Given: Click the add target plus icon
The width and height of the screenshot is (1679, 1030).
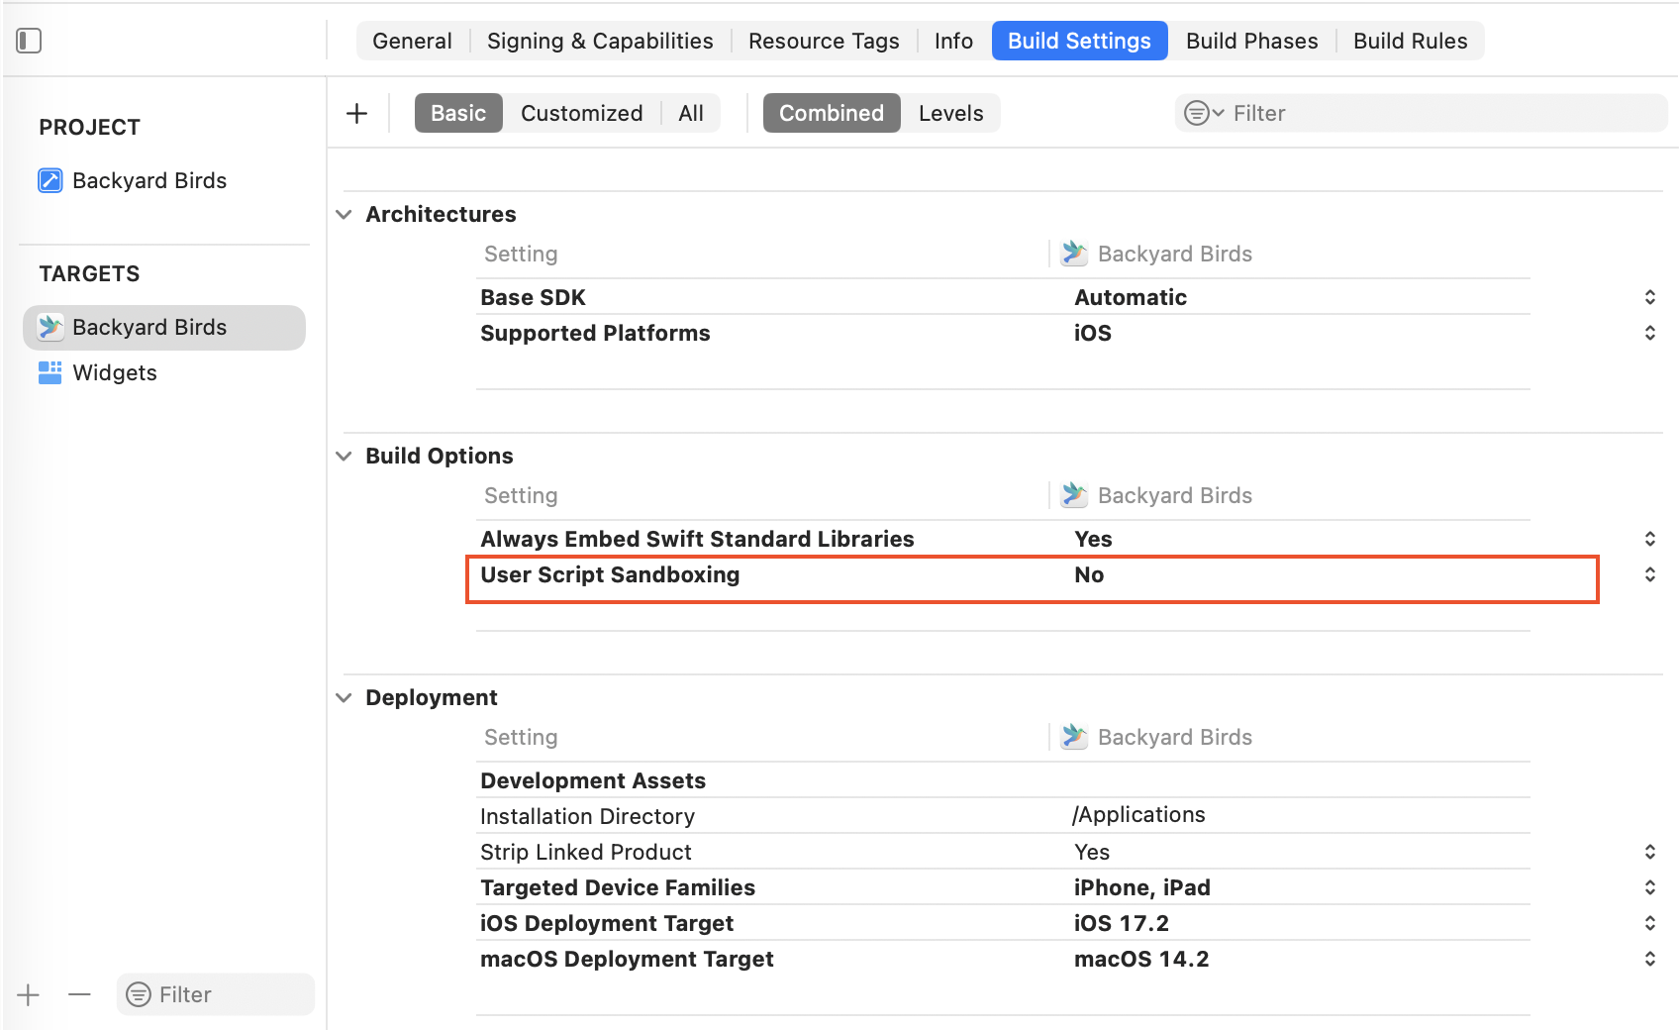Looking at the screenshot, I should point(29,995).
